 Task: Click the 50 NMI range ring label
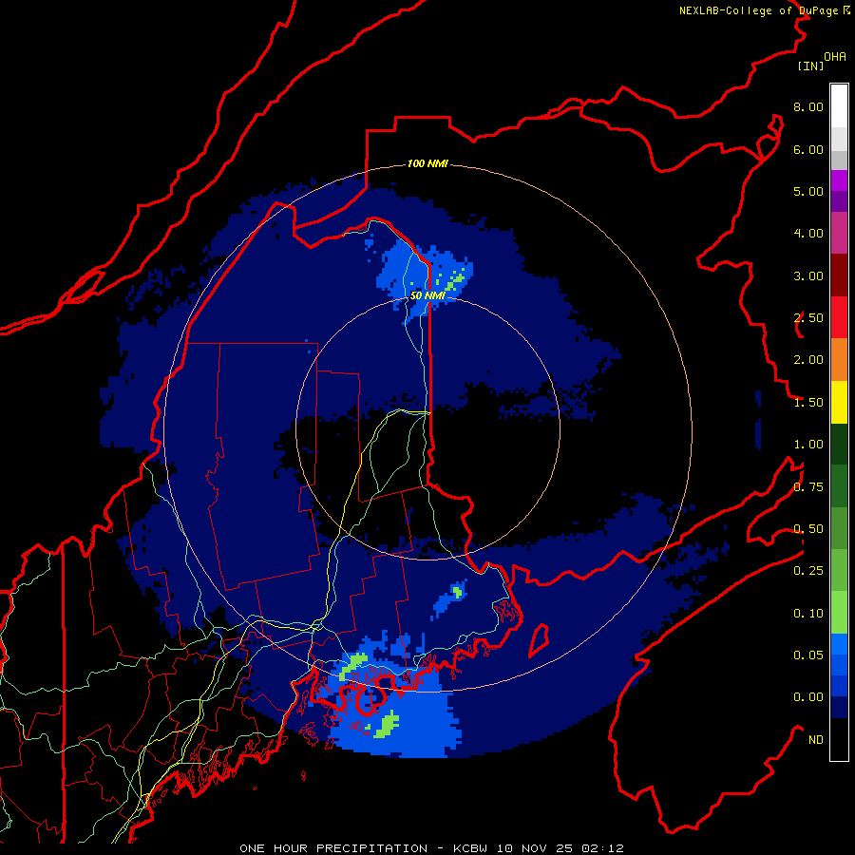[x=427, y=295]
